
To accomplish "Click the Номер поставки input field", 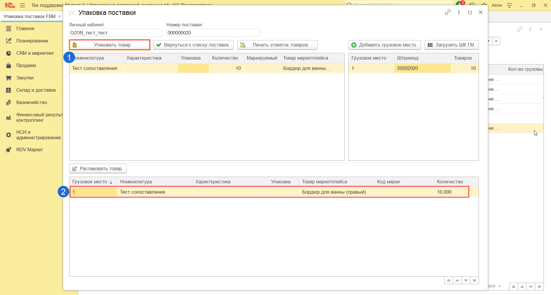I will pos(213,33).
